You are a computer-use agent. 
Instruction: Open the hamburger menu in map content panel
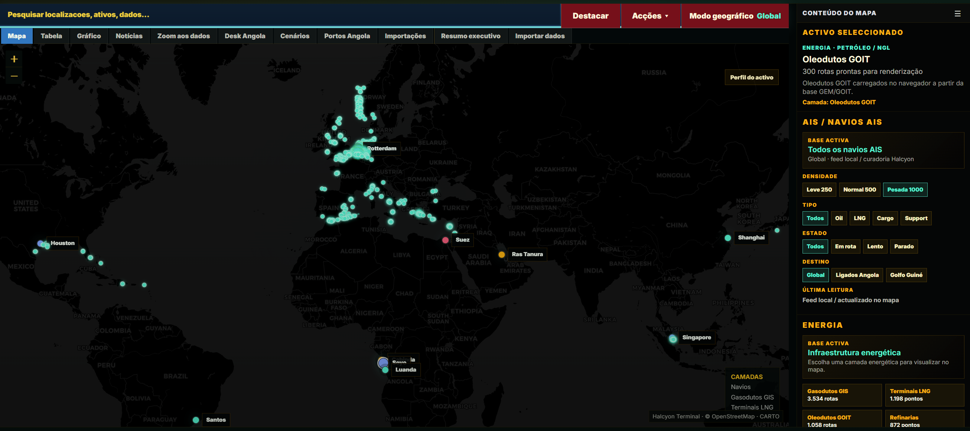click(x=958, y=14)
